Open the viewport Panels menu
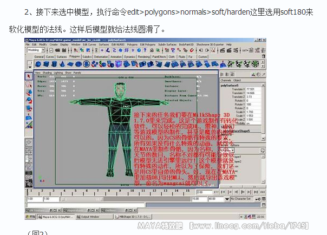This screenshot has width=327, height=235. pyautogui.click(x=77, y=73)
